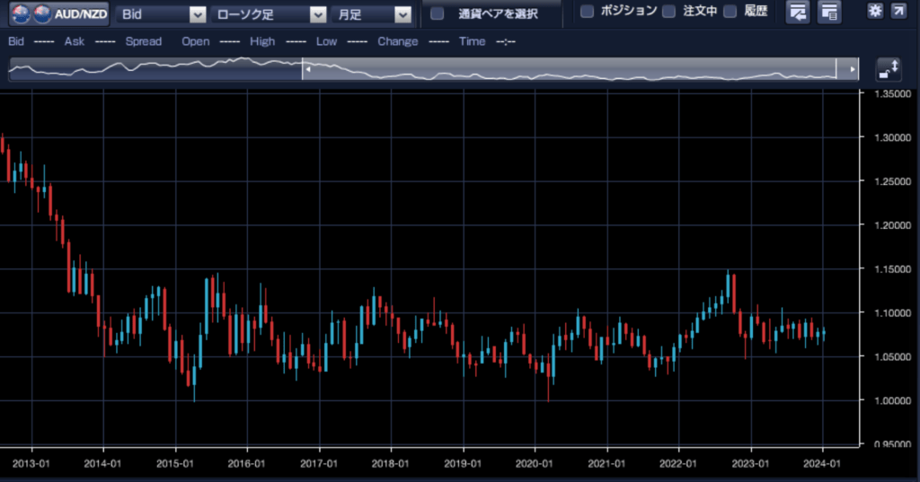Click the AUD/NZD currency pair button

(59, 13)
